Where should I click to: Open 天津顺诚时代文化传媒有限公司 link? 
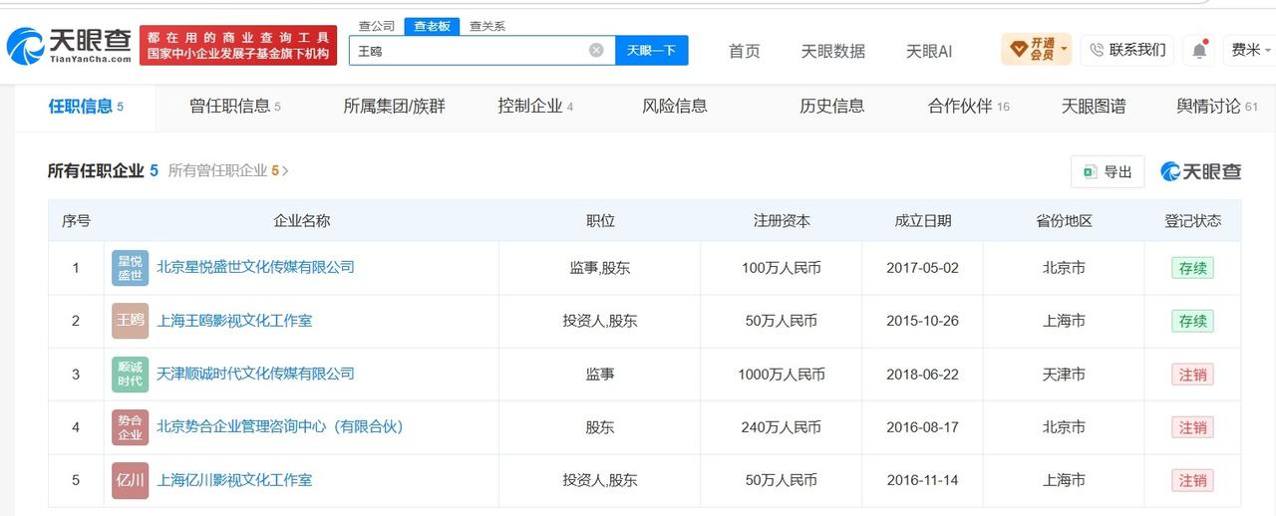(x=255, y=374)
